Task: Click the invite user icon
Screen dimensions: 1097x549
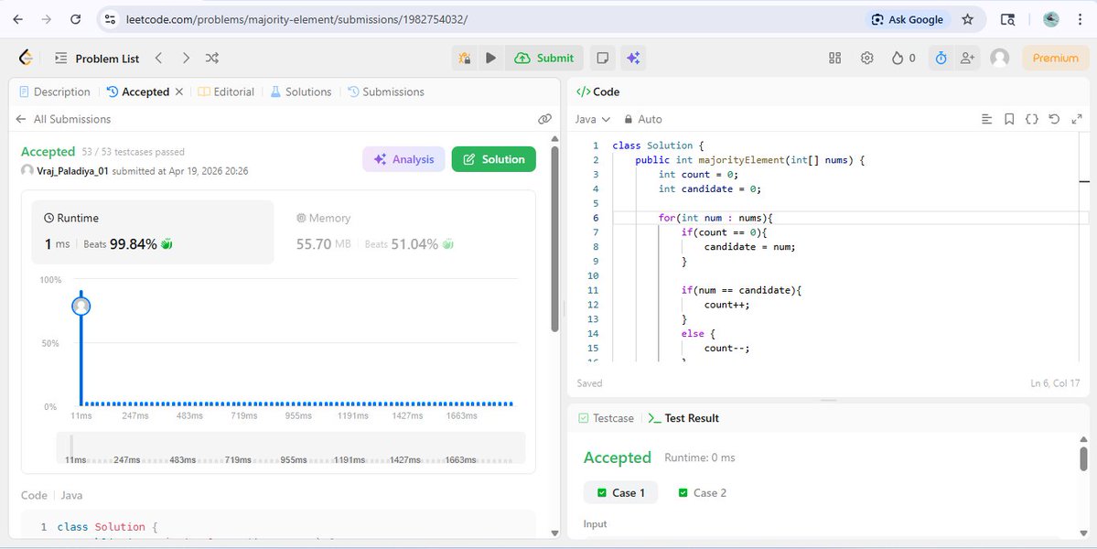Action: (968, 58)
